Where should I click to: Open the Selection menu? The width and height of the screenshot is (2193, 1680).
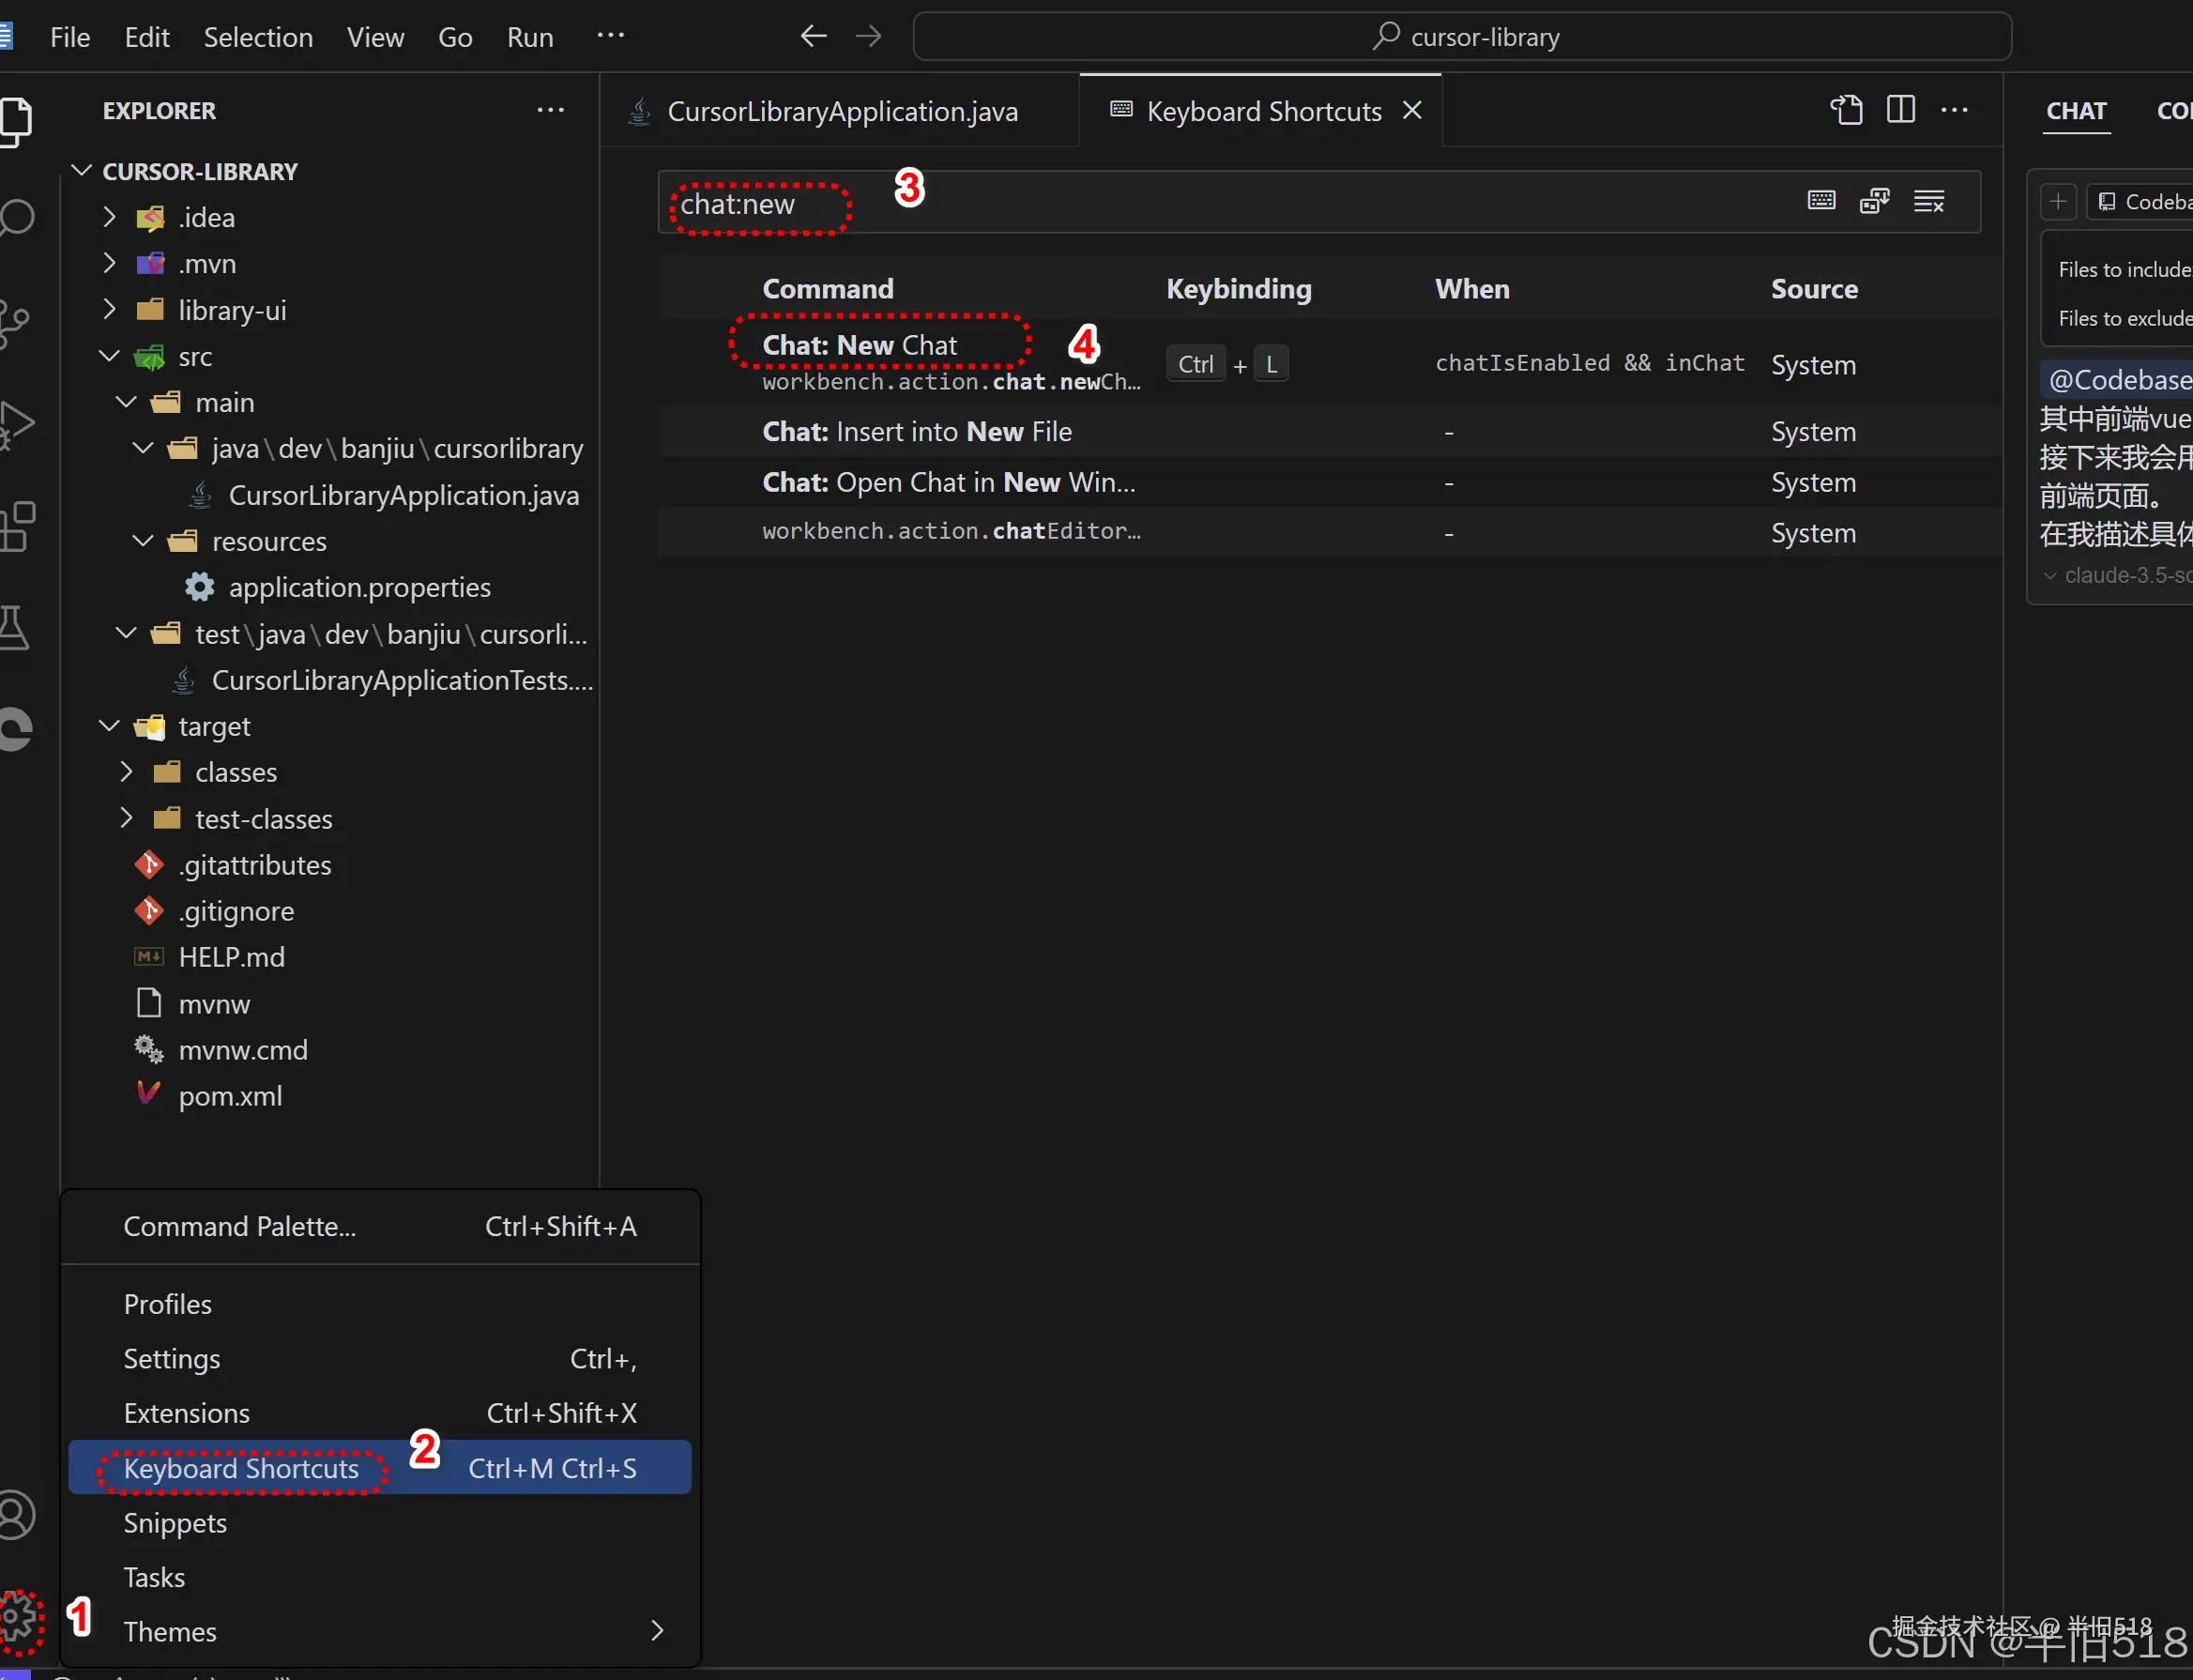[x=258, y=37]
